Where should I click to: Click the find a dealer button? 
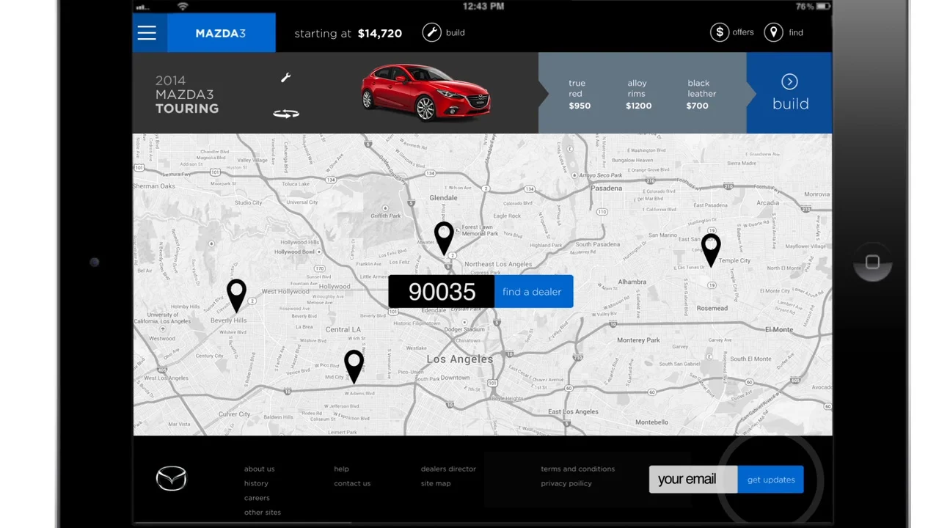click(533, 292)
